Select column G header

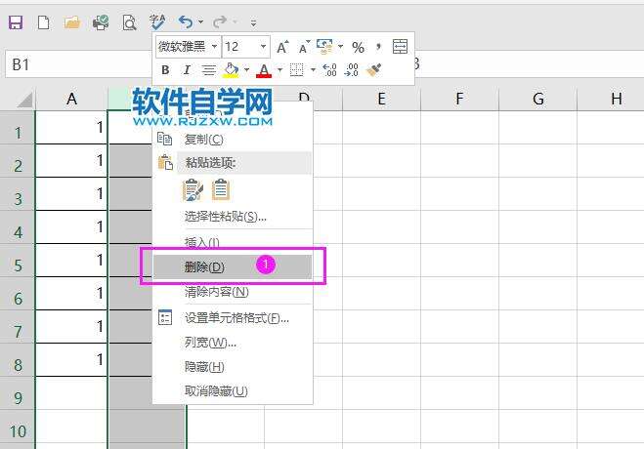pos(538,99)
